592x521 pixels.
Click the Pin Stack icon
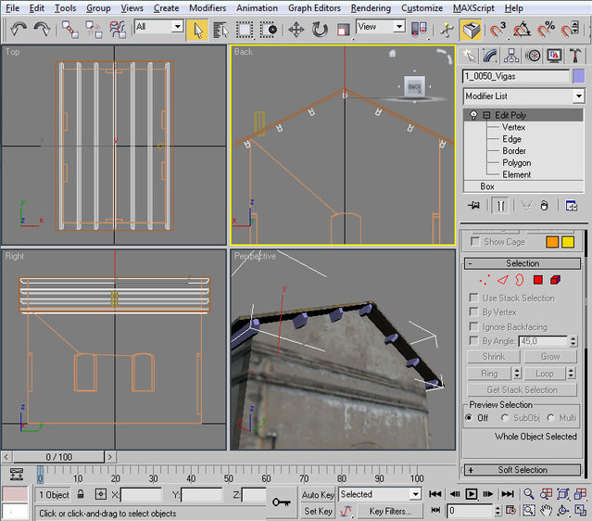coord(473,206)
